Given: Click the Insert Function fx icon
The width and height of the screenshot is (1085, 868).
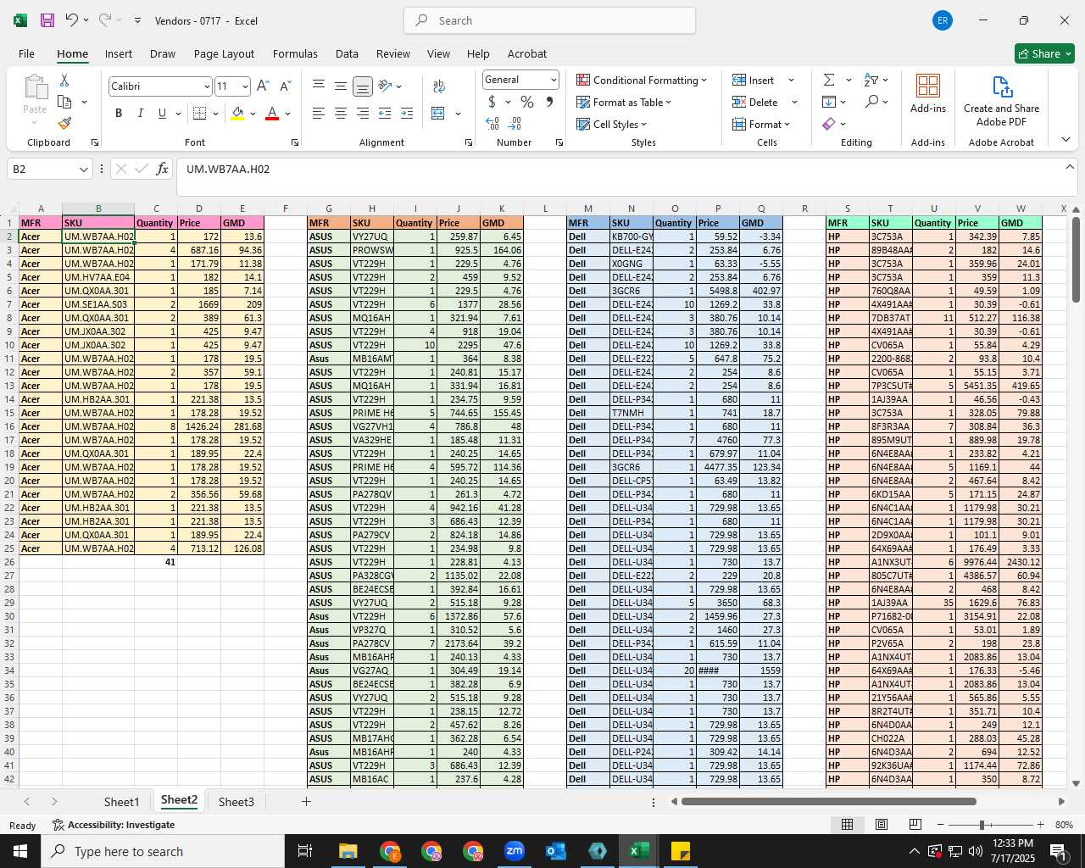Looking at the screenshot, I should click(162, 169).
